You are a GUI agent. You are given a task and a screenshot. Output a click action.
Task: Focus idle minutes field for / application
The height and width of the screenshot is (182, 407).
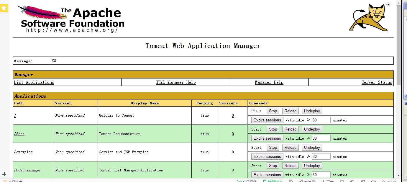321,120
